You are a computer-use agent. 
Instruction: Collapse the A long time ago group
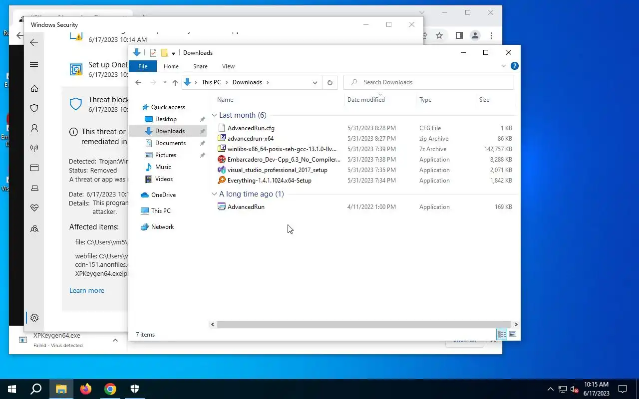click(x=214, y=194)
